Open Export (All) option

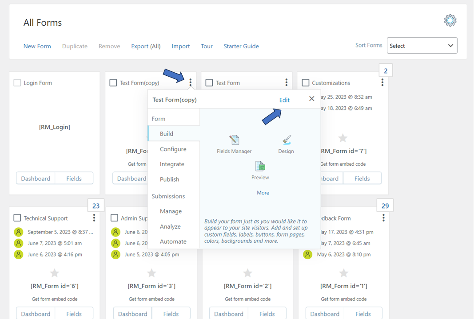click(146, 46)
